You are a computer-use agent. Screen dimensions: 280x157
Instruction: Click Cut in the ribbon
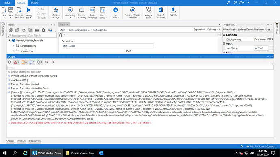pyautogui.click(x=41, y=9)
